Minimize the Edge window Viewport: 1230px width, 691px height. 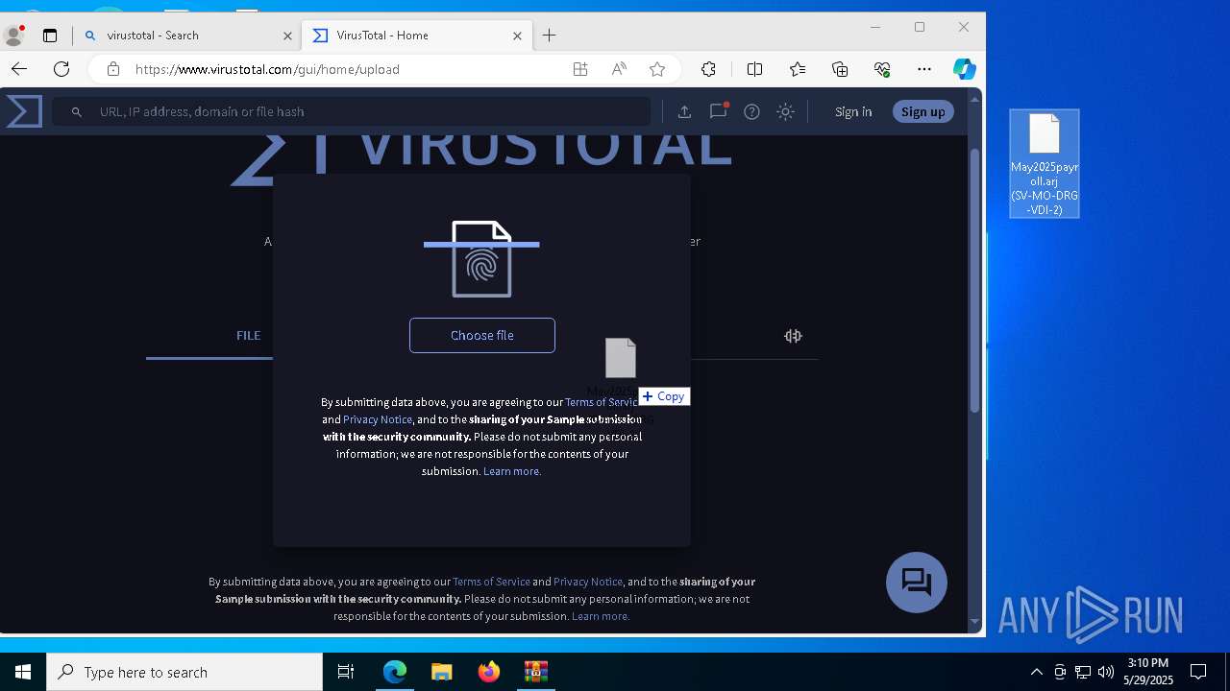(x=875, y=27)
